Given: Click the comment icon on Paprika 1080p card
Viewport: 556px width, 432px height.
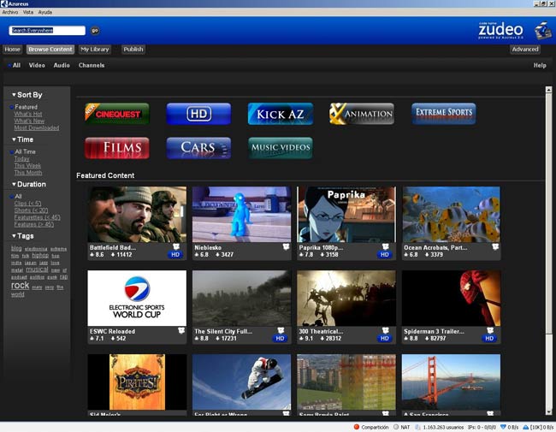Looking at the screenshot, I should 386,246.
